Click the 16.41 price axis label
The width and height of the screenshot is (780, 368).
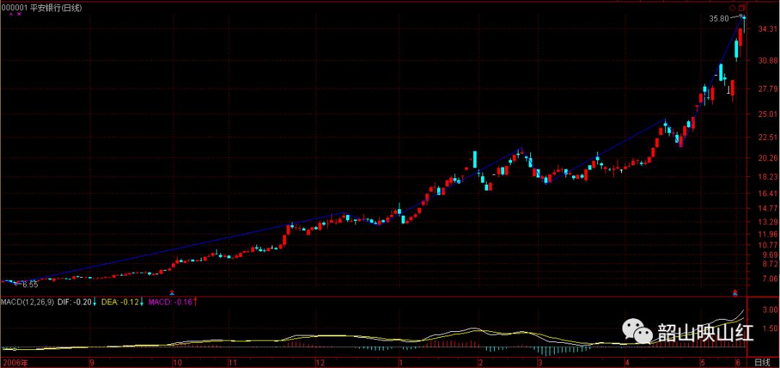coord(767,193)
